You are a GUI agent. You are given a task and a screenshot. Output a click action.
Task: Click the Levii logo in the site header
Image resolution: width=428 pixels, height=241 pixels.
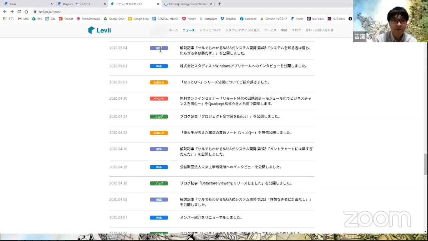(x=100, y=30)
